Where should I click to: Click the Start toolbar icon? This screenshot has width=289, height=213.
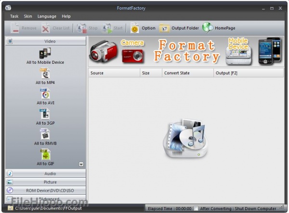[107, 28]
